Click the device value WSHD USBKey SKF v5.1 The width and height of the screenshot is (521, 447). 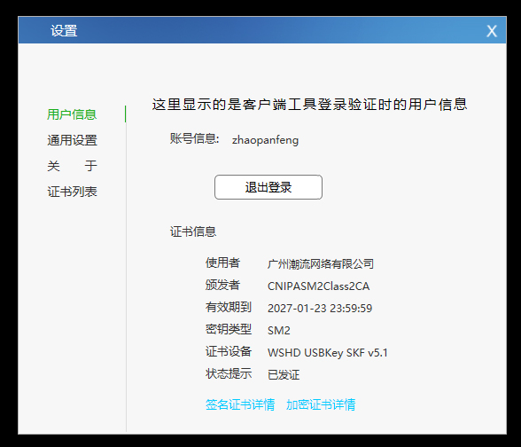[x=327, y=353]
